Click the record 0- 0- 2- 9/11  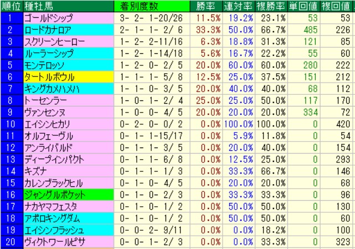pyautogui.click(x=152, y=230)
